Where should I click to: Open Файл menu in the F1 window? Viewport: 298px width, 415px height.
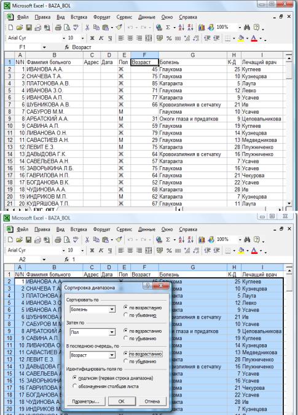(x=23, y=17)
